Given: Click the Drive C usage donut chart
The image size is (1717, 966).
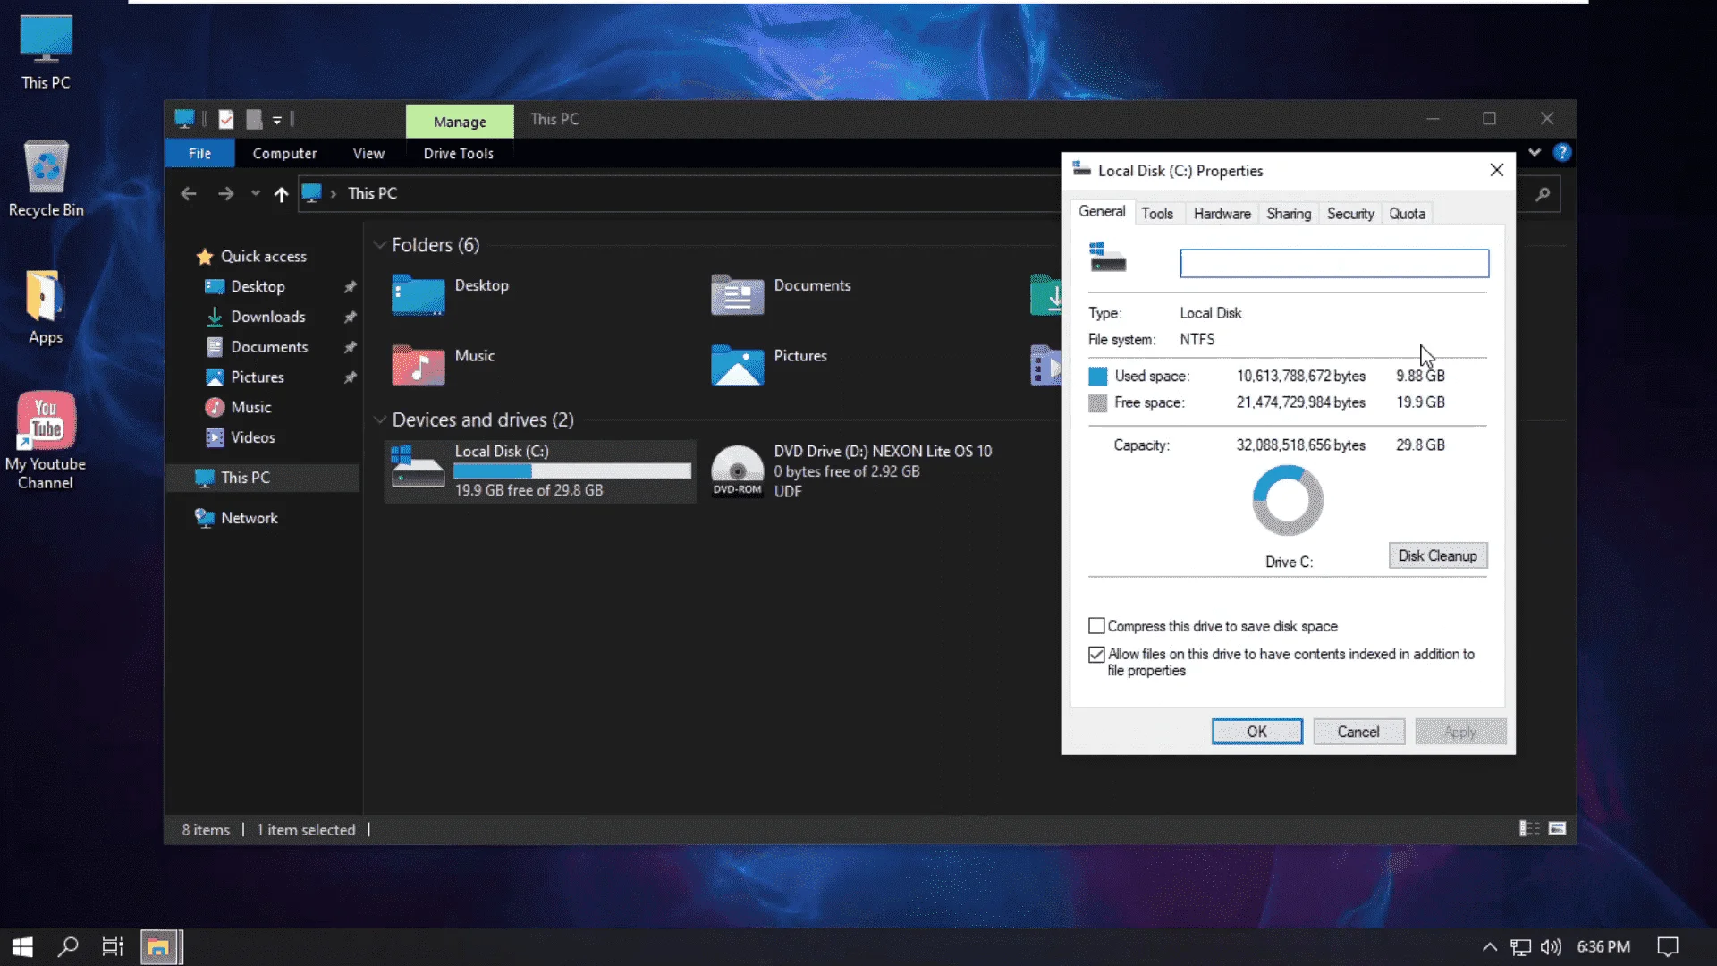Looking at the screenshot, I should [x=1288, y=500].
